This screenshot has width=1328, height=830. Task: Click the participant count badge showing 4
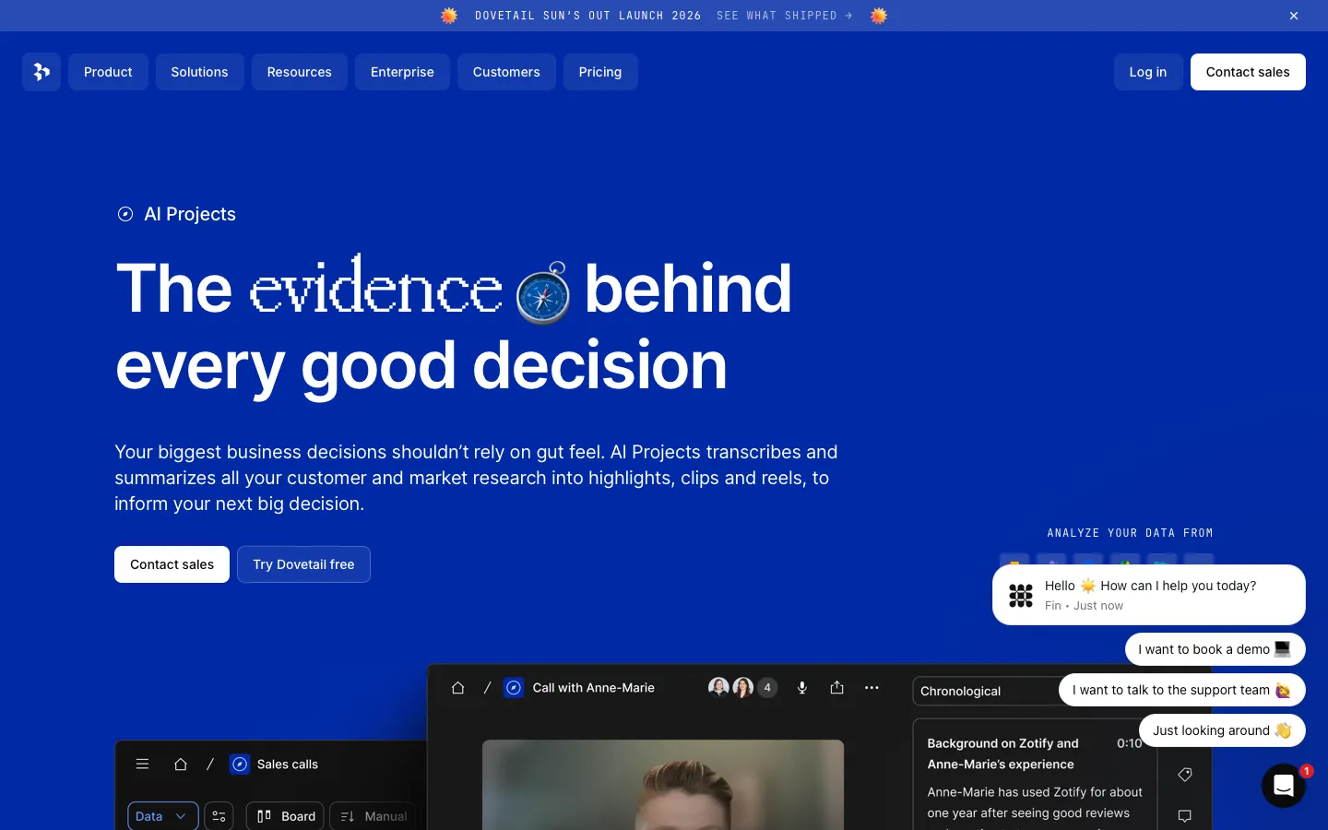[767, 688]
